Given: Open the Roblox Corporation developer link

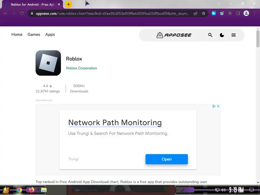Looking at the screenshot, I should tap(82, 68).
